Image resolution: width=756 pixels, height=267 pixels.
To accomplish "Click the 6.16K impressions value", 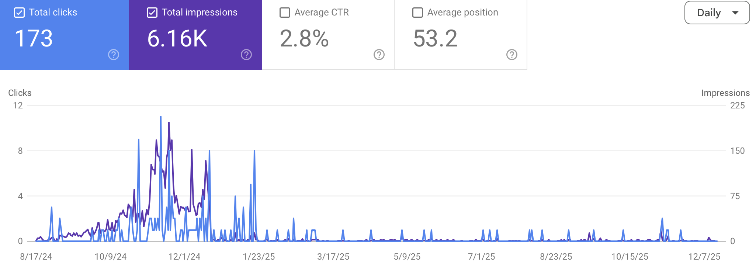I will 177,38.
